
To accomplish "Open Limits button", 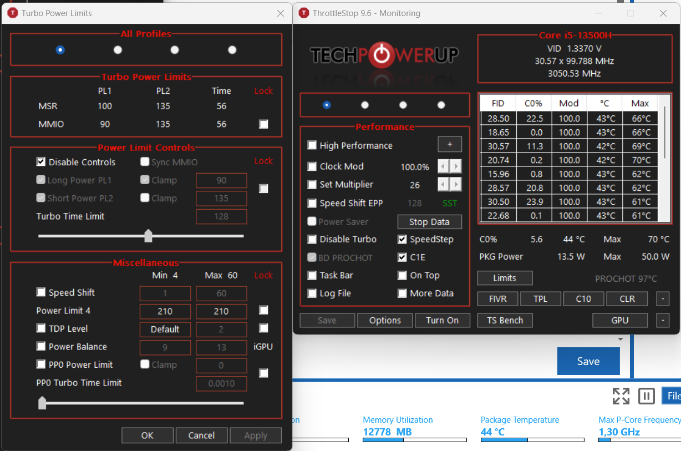I will pyautogui.click(x=505, y=278).
